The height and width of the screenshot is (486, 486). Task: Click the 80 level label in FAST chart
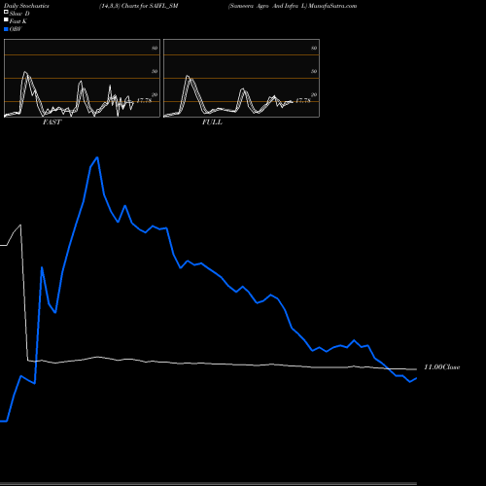(155, 48)
